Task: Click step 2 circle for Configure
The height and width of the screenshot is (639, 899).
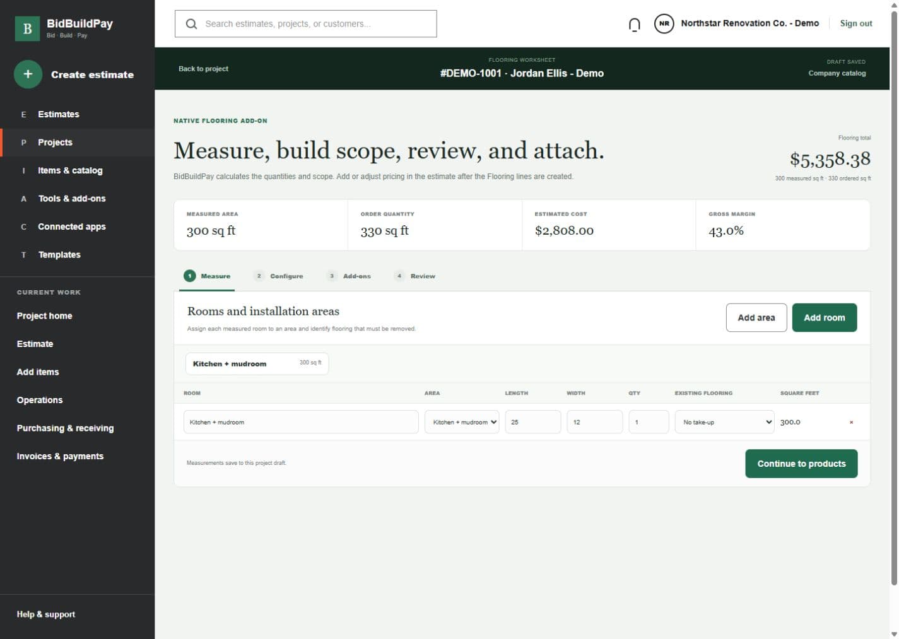Action: coord(259,276)
